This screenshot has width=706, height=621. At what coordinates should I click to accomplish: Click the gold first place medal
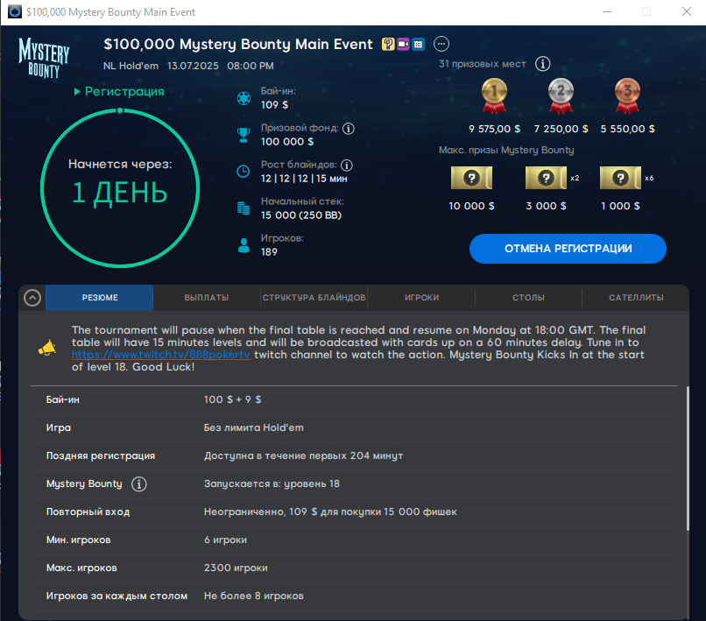(494, 95)
